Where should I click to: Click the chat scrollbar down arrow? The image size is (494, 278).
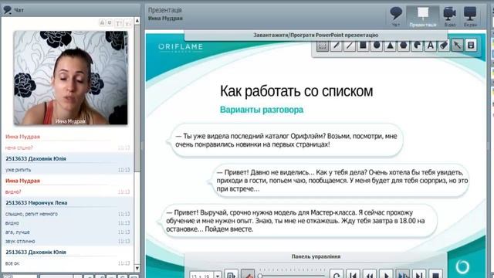pyautogui.click(x=137, y=268)
